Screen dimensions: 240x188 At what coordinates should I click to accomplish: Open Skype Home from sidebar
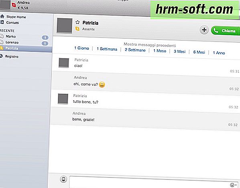[x=13, y=17]
